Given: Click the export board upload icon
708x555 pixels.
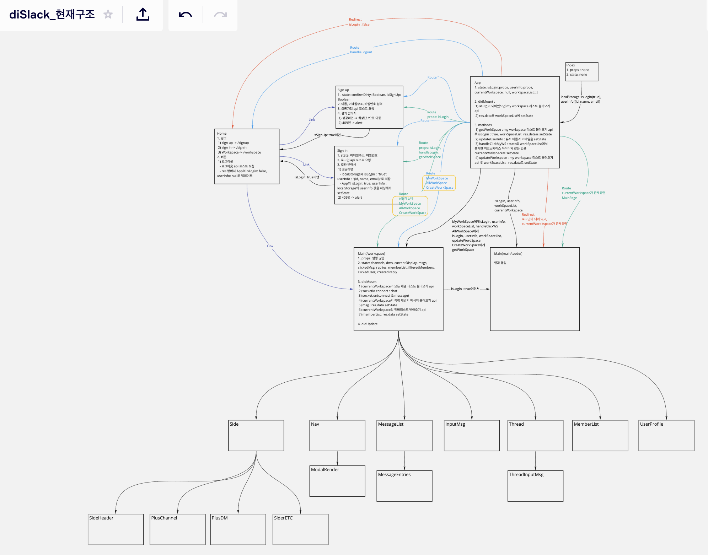Looking at the screenshot, I should [143, 15].
